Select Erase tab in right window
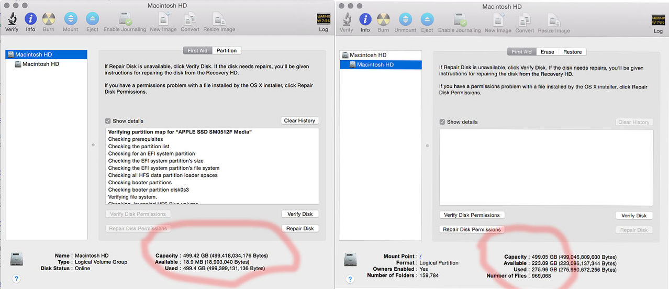The width and height of the screenshot is (669, 289). pos(547,52)
